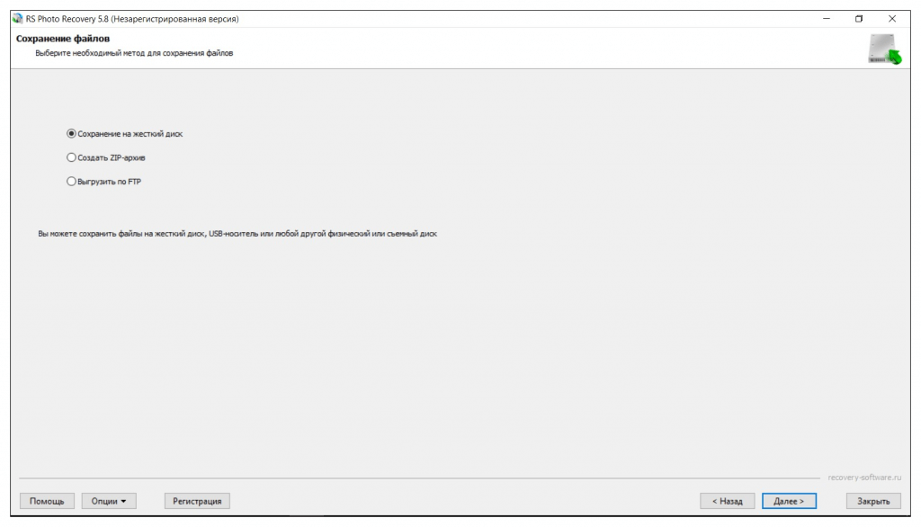
Task: Click the disk with green arrow icon
Action: click(884, 50)
